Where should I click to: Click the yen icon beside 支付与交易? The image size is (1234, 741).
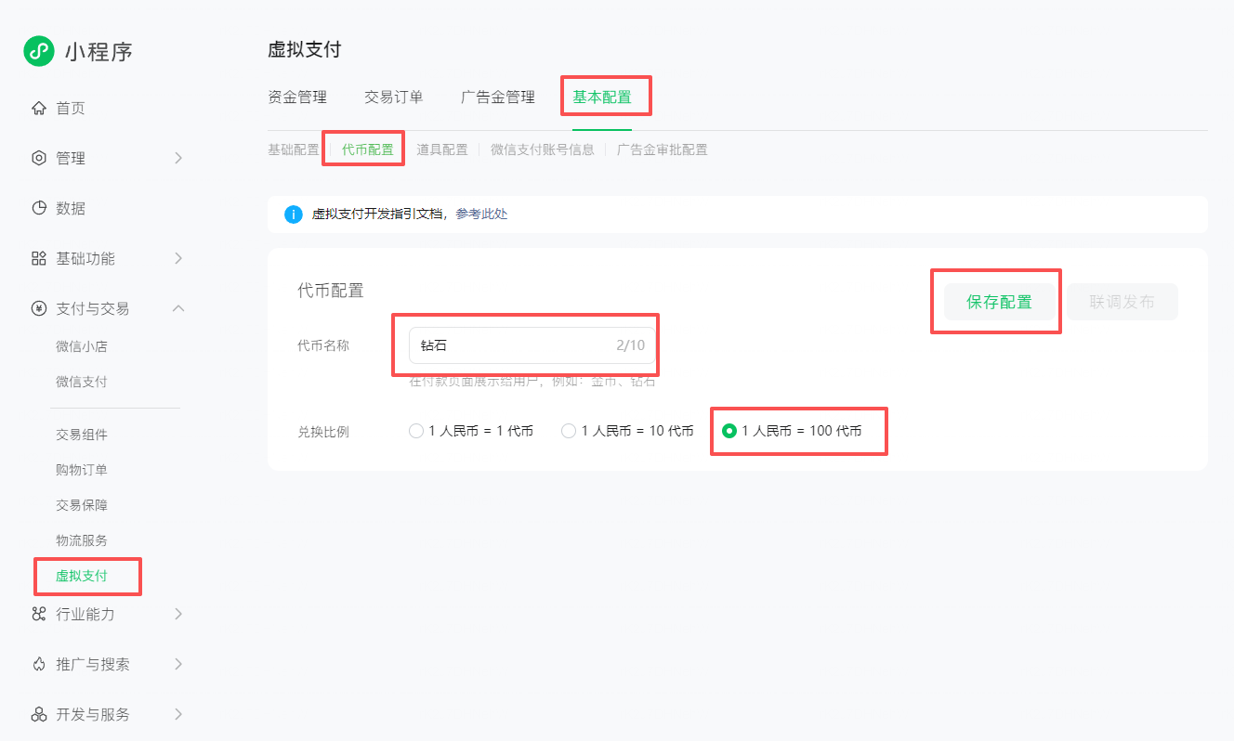[x=39, y=309]
